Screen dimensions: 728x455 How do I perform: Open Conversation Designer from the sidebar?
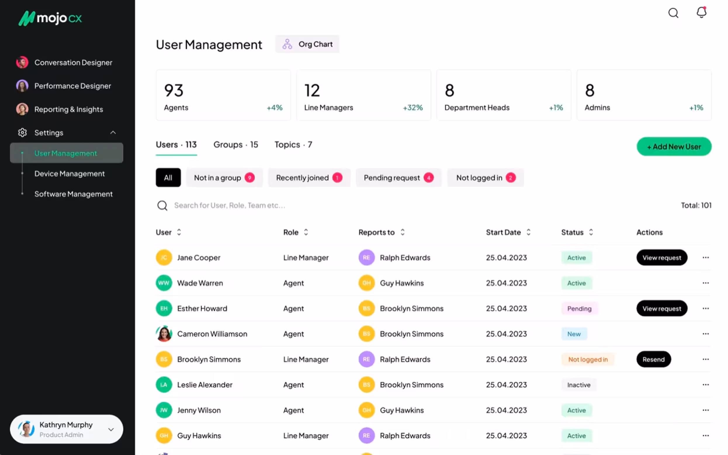pos(73,62)
